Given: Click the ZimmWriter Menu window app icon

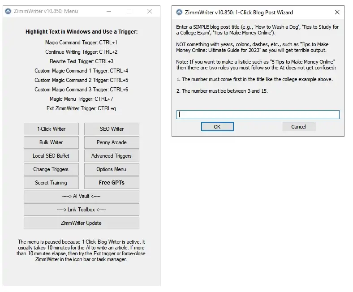Looking at the screenshot, I should (8, 11).
